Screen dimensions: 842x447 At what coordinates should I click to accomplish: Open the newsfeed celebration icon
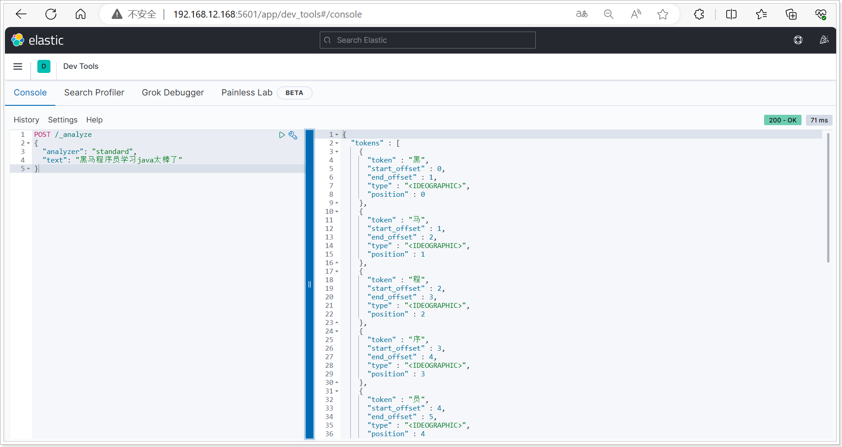coord(824,40)
